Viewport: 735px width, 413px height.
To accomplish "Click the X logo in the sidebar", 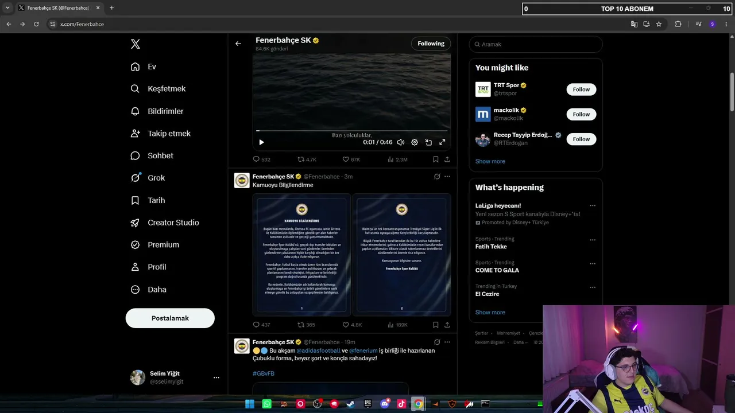I will click(x=136, y=44).
